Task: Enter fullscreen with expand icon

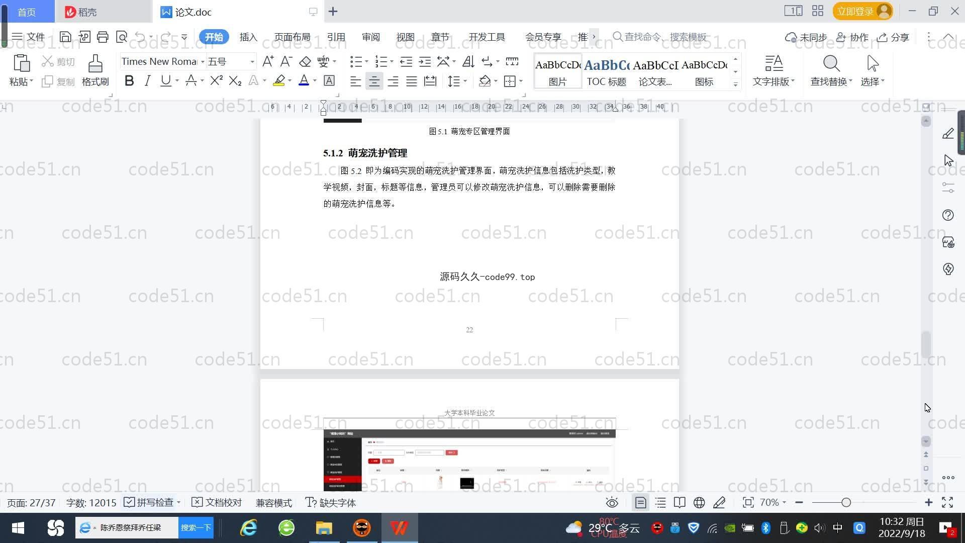Action: click(x=947, y=502)
